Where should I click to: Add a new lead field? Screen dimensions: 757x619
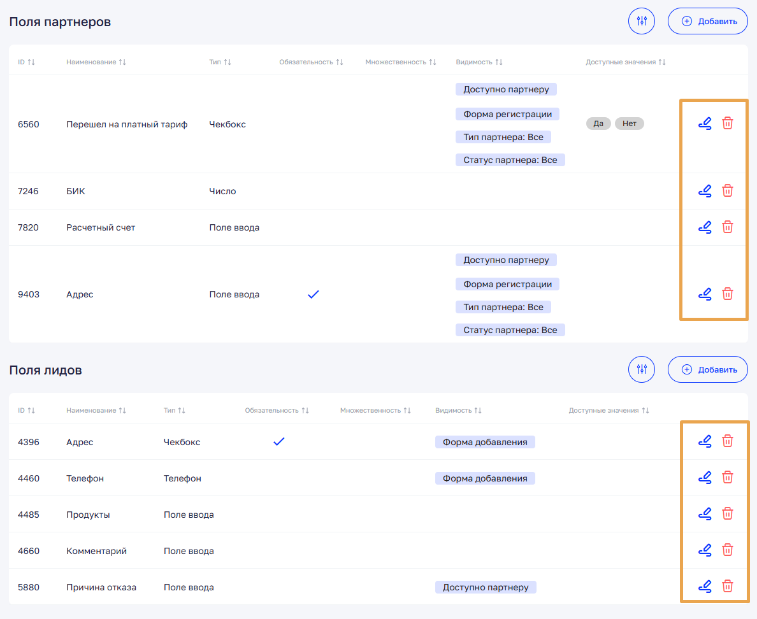pos(707,369)
